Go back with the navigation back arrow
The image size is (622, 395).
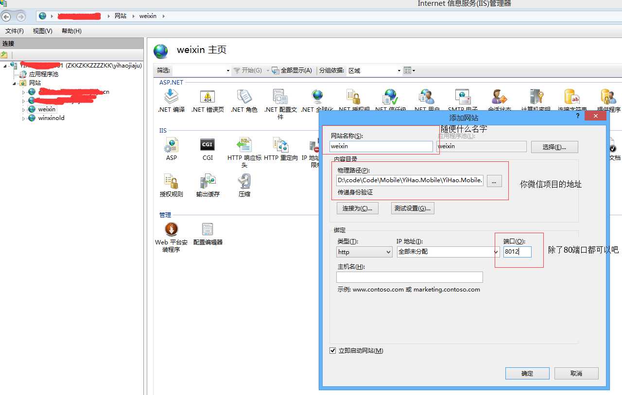pos(7,17)
